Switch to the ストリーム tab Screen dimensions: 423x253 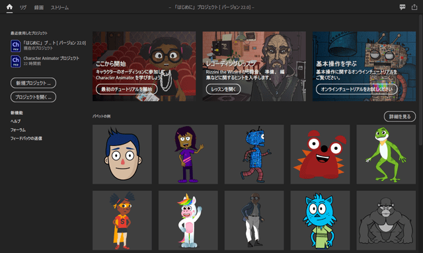pyautogui.click(x=59, y=7)
